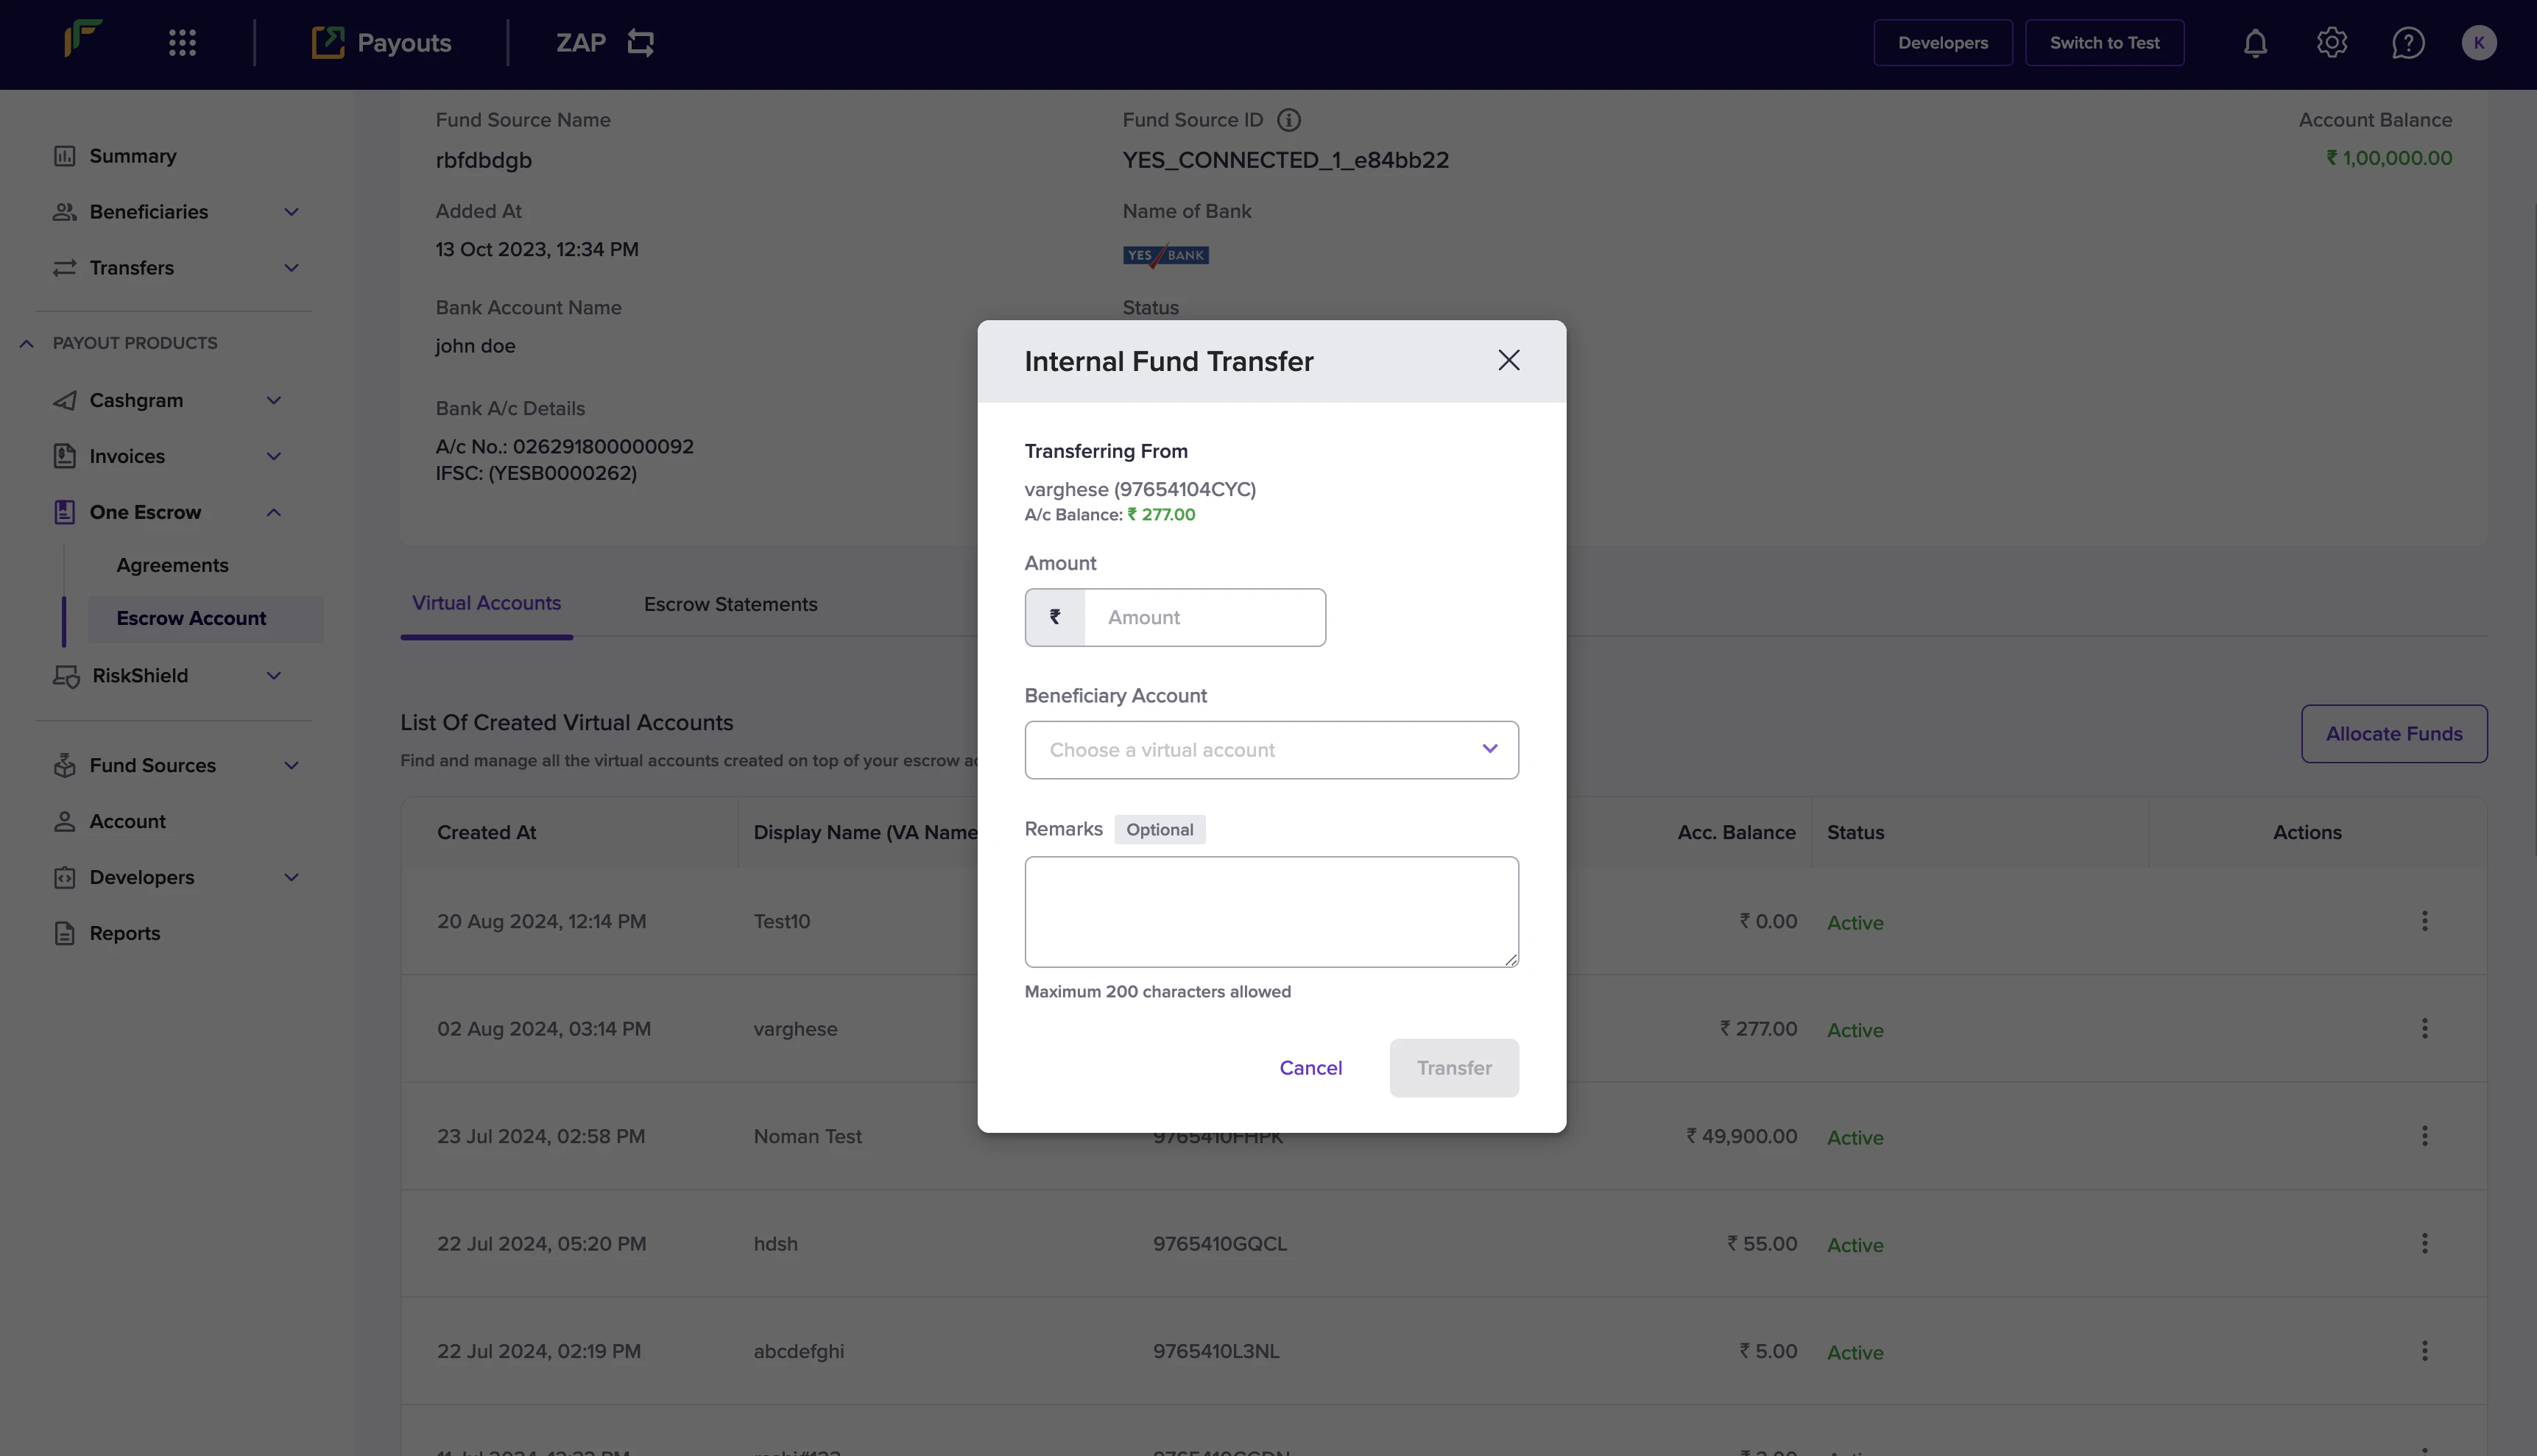This screenshot has width=2537, height=1456.
Task: Click into the Remarks text area
Action: pyautogui.click(x=1271, y=911)
